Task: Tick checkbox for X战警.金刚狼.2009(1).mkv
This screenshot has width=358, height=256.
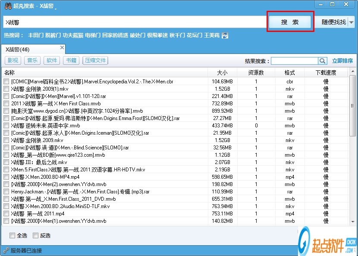Action: (x=6, y=88)
